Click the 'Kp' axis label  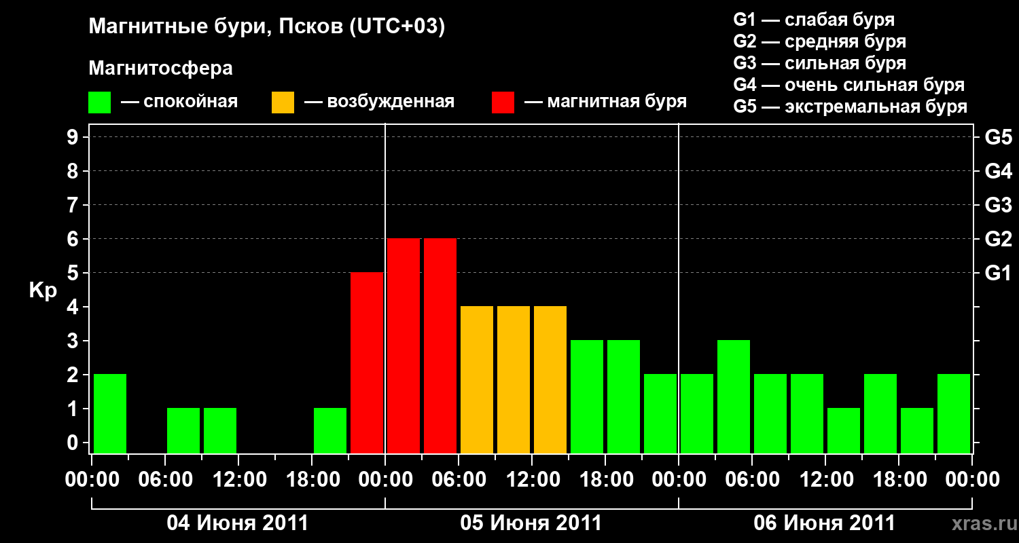click(43, 291)
